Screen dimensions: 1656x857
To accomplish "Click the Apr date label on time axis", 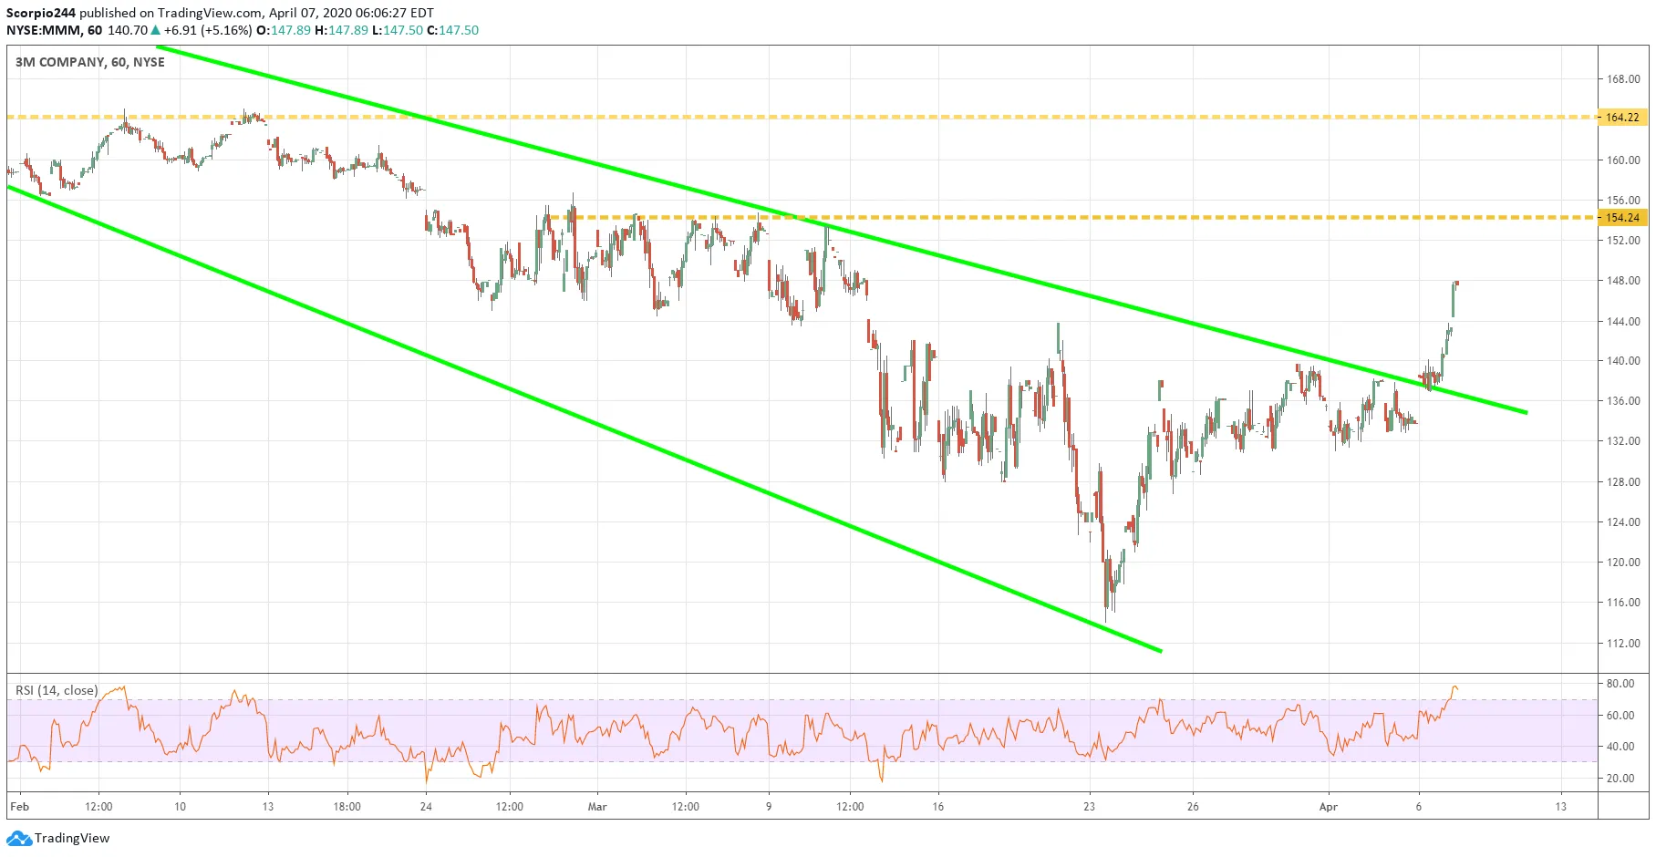I will [x=1329, y=807].
